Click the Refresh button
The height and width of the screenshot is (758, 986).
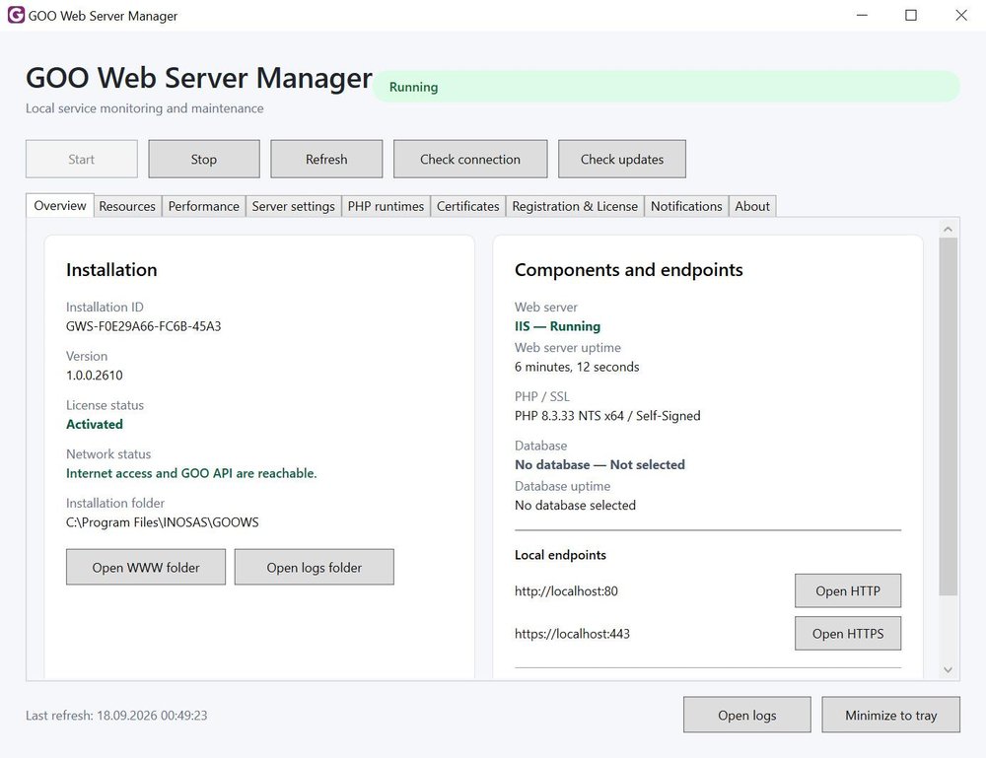pyautogui.click(x=326, y=159)
